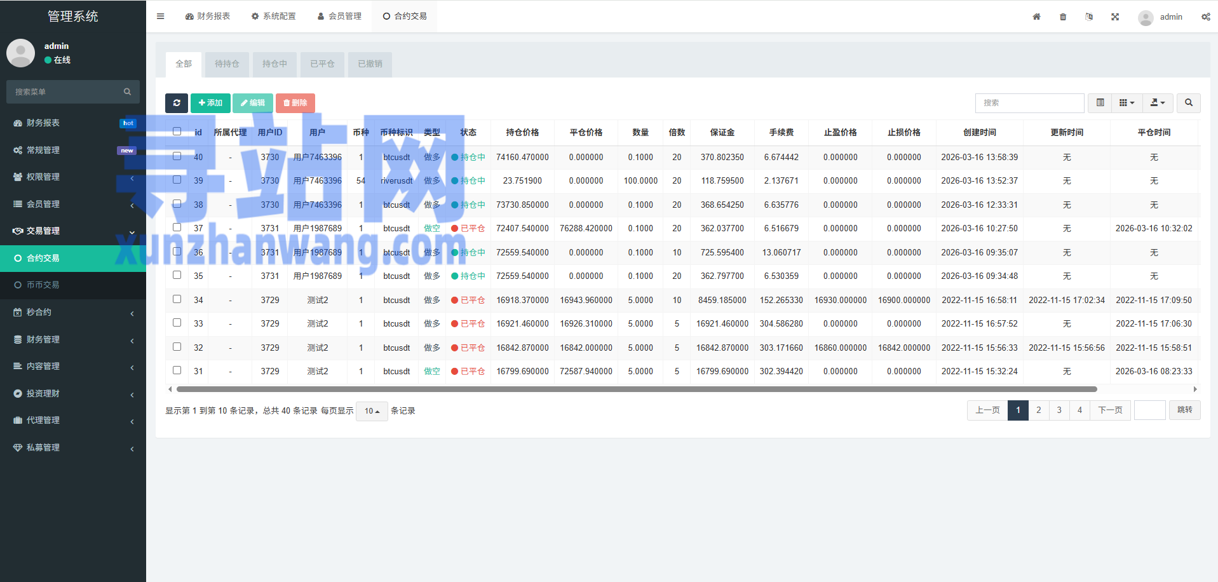1218x582 pixels.
Task: Click the green 添加 button
Action: click(210, 103)
